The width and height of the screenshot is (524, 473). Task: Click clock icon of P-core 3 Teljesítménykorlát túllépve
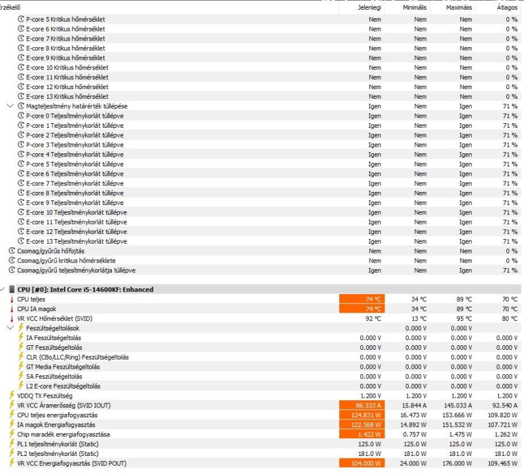21,144
